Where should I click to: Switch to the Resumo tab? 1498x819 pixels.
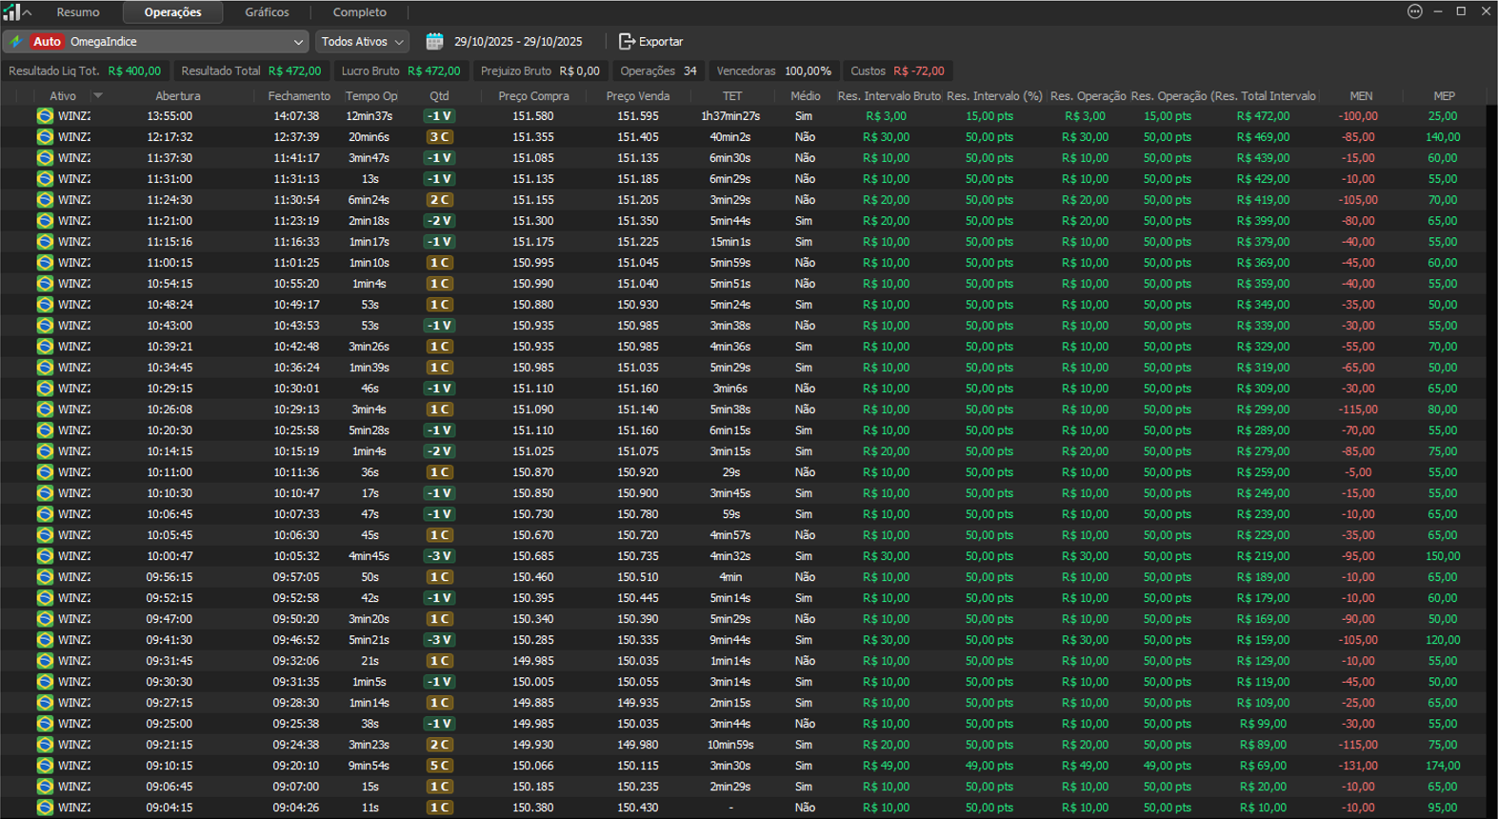pos(78,12)
